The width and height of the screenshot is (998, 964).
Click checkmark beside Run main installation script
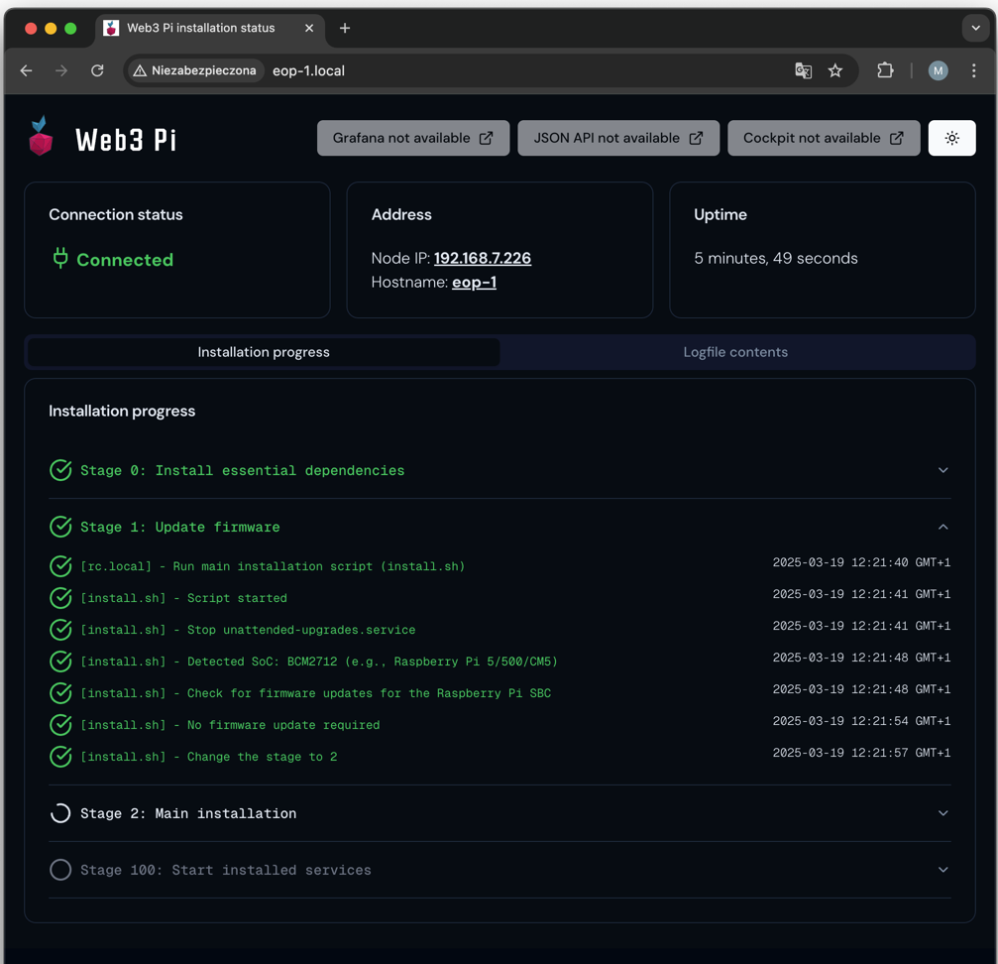[60, 566]
